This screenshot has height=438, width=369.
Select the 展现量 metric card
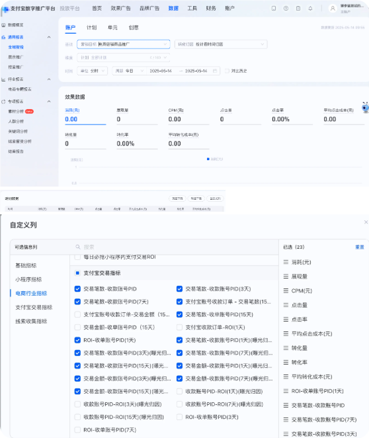tap(137, 116)
